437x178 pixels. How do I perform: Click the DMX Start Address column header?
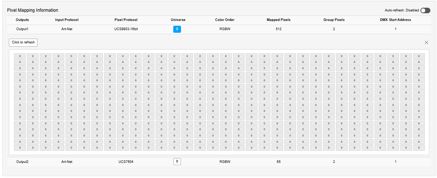(x=395, y=20)
